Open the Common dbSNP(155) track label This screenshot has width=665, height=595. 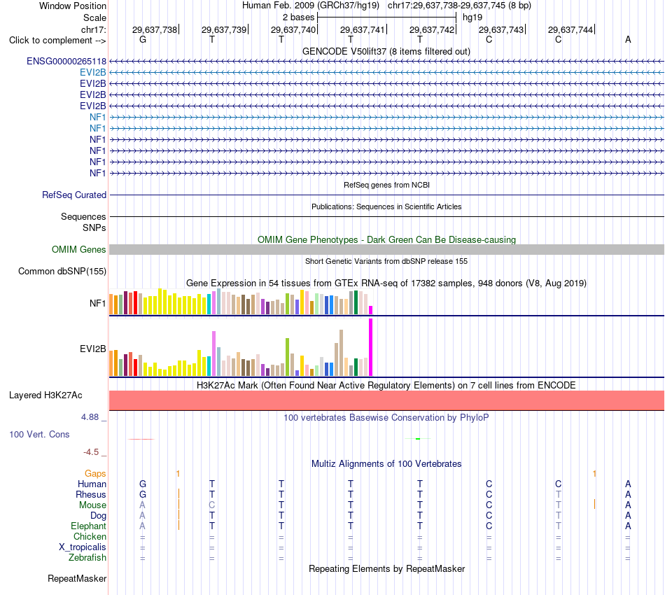pyautogui.click(x=62, y=272)
